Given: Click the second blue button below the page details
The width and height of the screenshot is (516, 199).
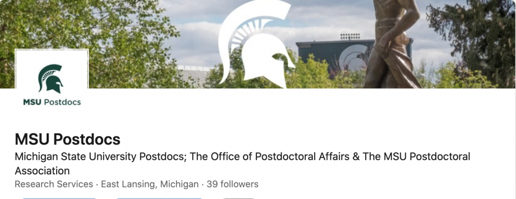Looking at the screenshot, I should pyautogui.click(x=159, y=198).
